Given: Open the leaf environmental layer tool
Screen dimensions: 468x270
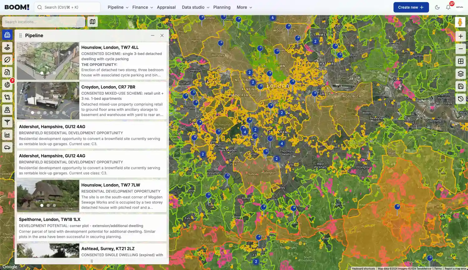Looking at the screenshot, I should (7, 60).
